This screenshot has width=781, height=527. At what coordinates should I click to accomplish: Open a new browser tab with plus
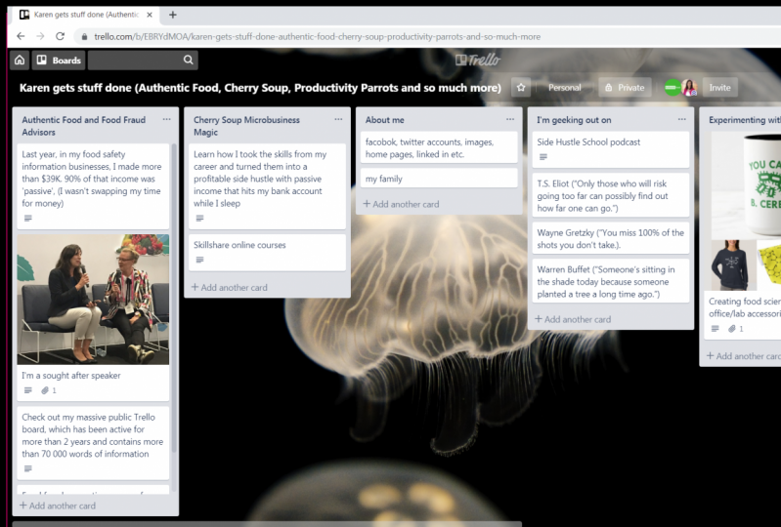(x=172, y=15)
